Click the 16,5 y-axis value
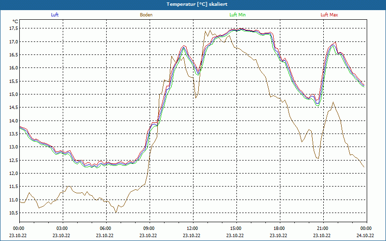 14,54
